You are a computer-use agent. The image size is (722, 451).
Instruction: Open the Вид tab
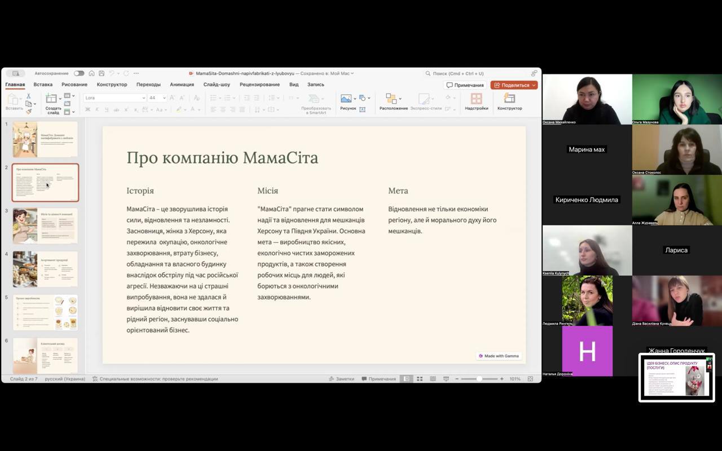point(294,85)
